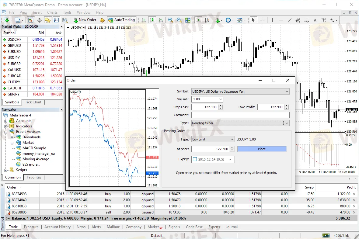Click the New Chart toolbar icon
The height and width of the screenshot is (239, 359).
tap(6, 20)
